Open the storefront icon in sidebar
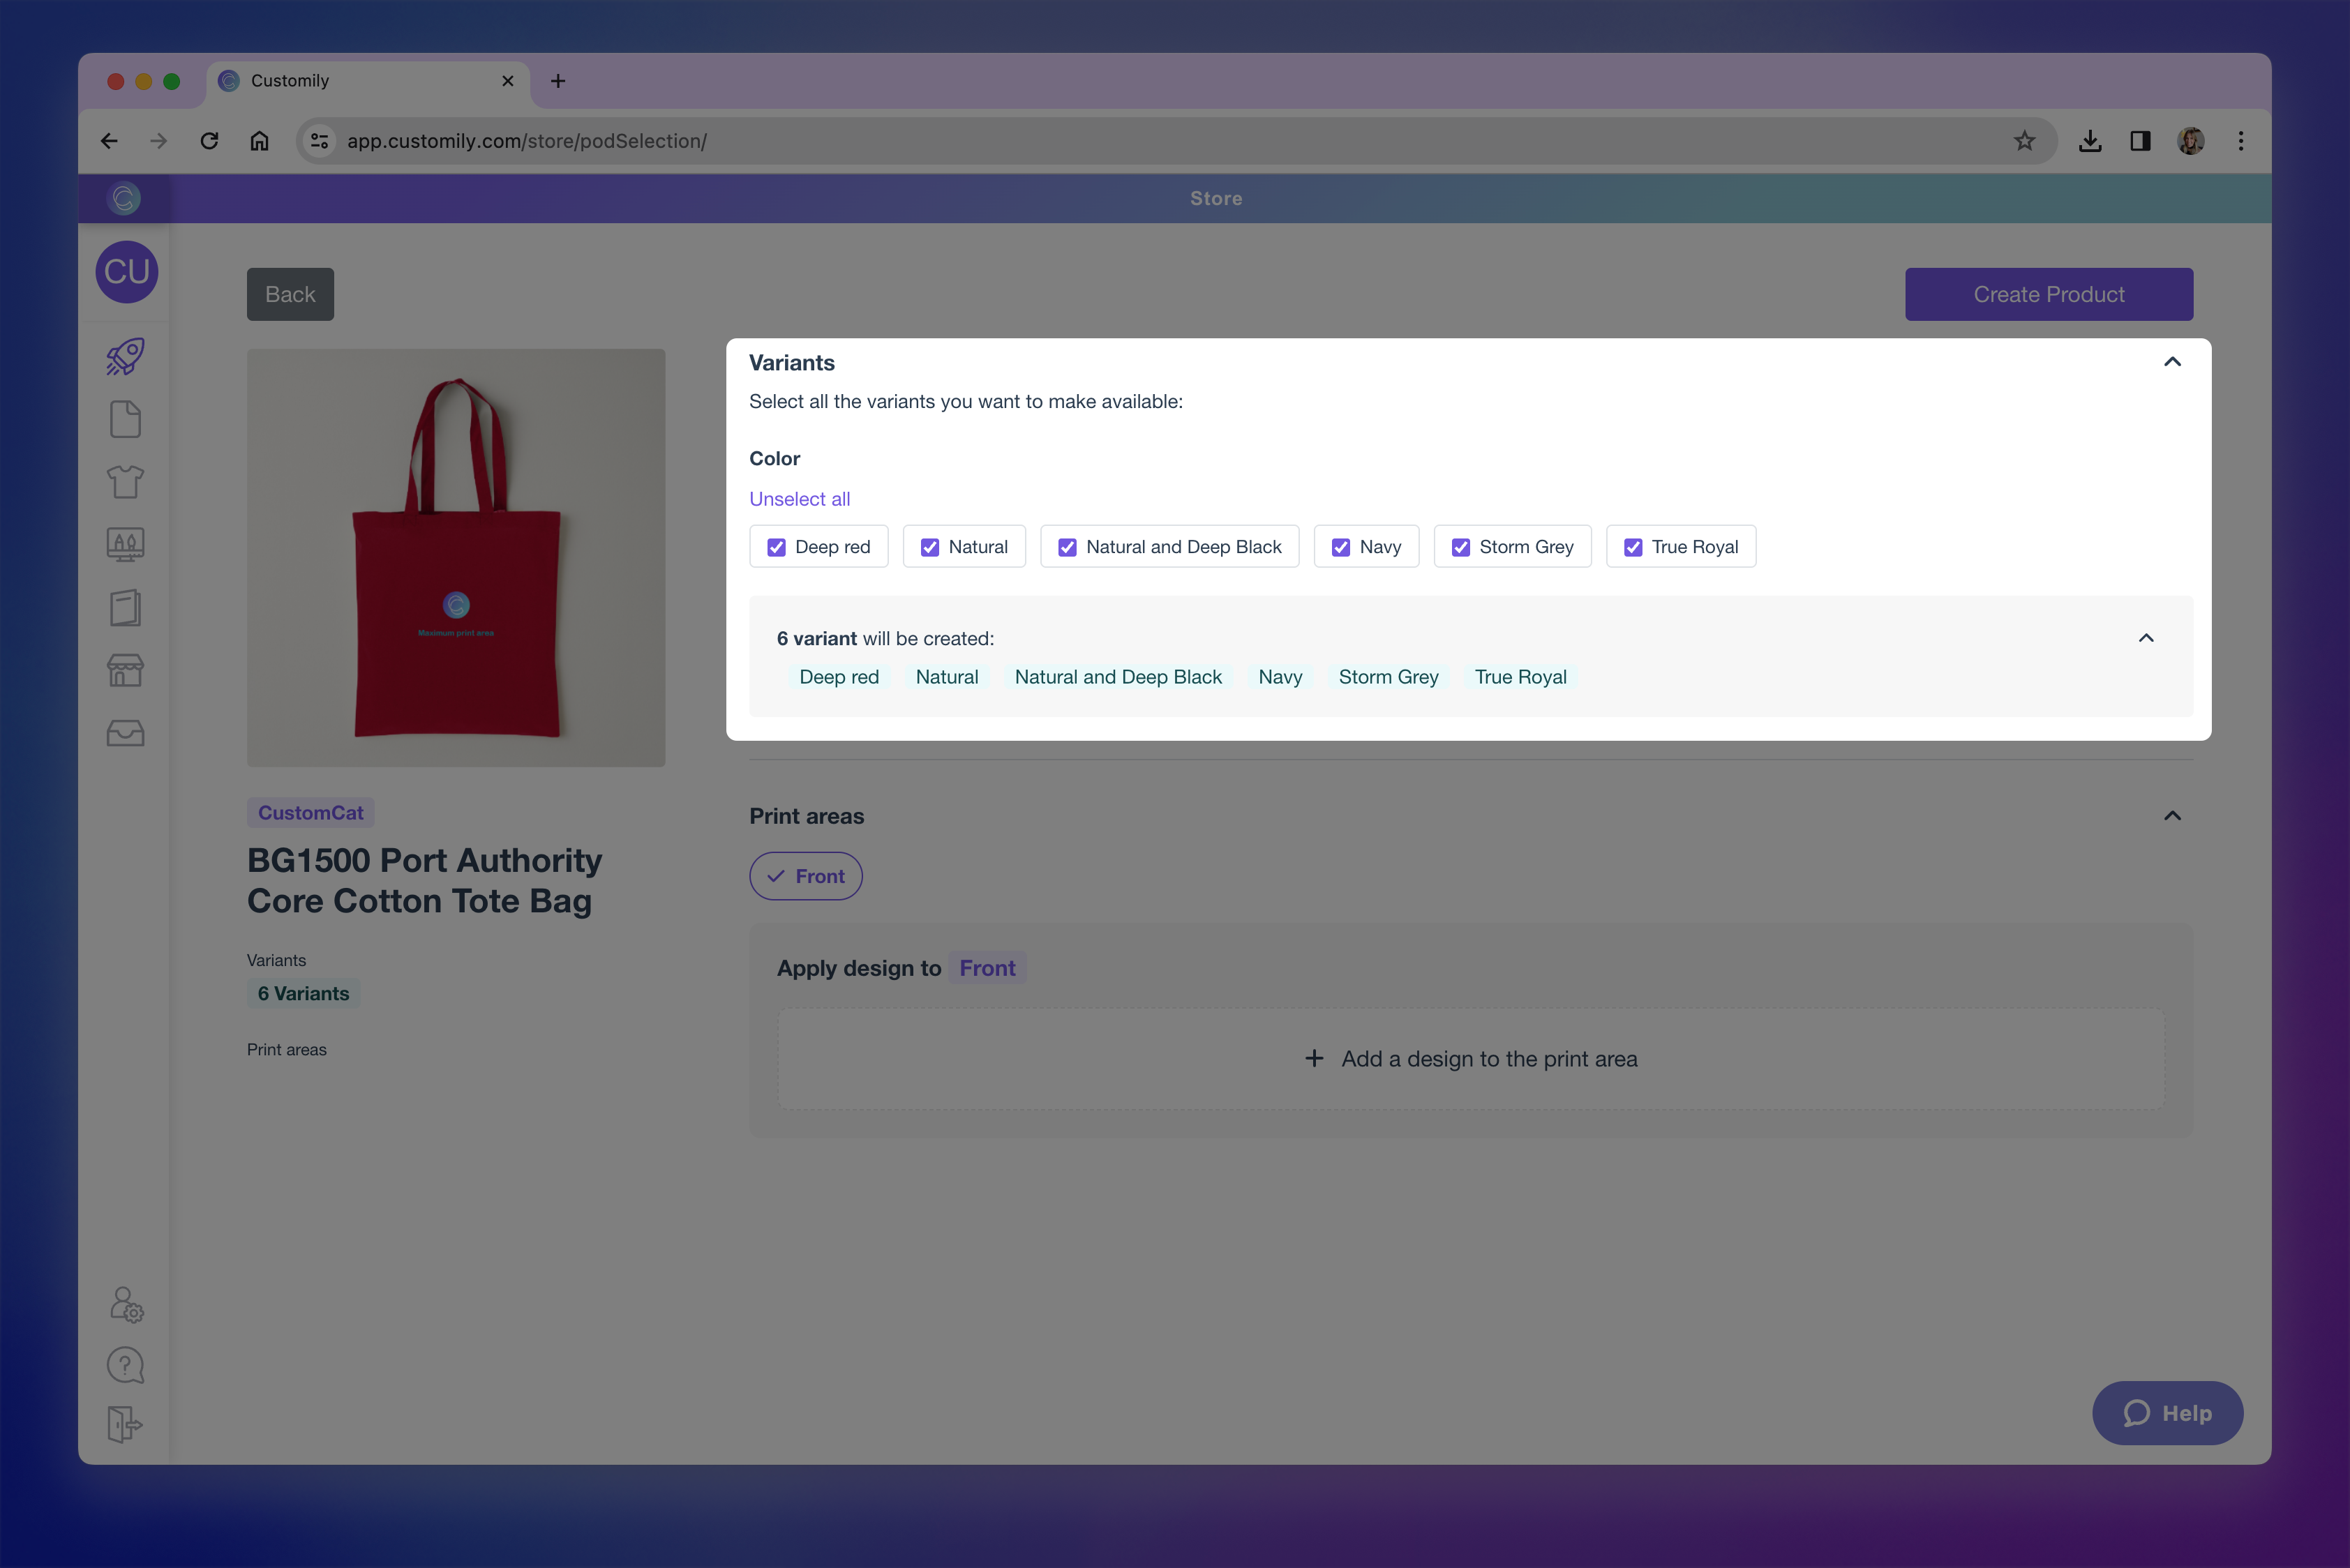The image size is (2350, 1568). pos(125,670)
